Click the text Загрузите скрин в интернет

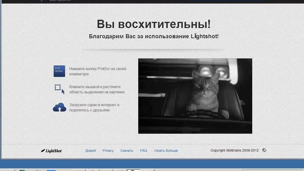point(94,107)
